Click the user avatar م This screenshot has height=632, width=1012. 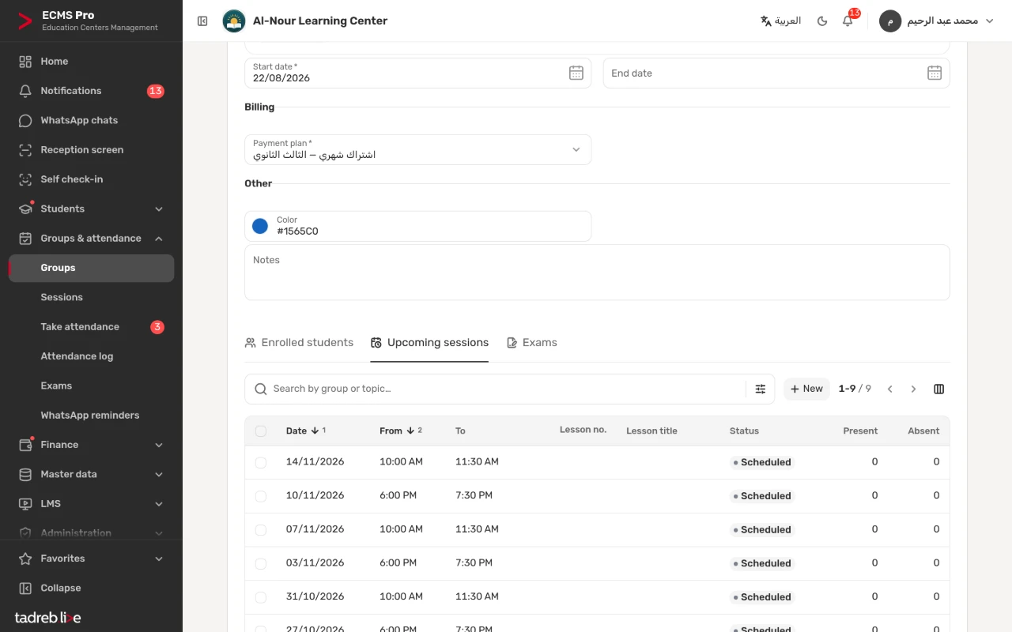click(x=890, y=21)
